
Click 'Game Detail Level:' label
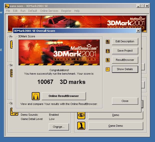32,119
